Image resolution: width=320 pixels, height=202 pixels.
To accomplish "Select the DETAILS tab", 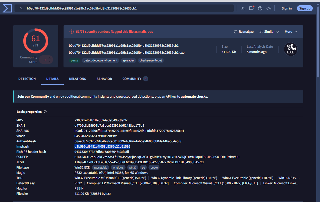I will point(52,79).
